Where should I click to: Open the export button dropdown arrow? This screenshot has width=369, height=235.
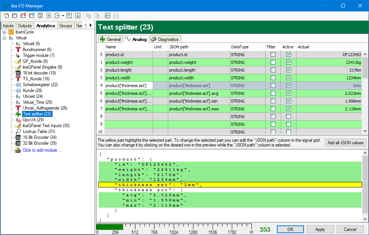63,15
